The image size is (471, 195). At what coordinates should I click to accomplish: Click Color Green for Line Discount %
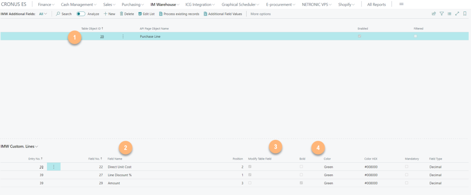coord(328,175)
